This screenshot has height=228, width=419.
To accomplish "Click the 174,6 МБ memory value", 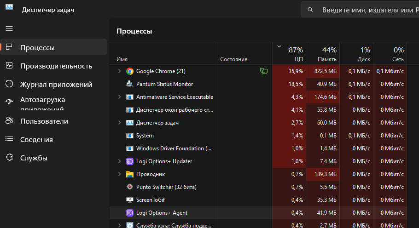I will (x=325, y=97).
